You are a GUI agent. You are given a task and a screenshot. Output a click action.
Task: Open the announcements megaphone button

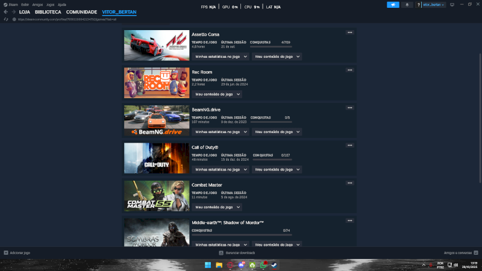pos(393,5)
